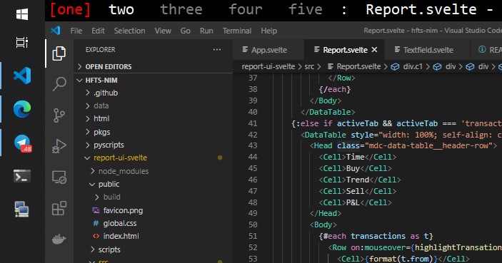Viewport: 502px width, 263px height.
Task: Click the VS Code logo in title bar
Action: click(x=56, y=31)
